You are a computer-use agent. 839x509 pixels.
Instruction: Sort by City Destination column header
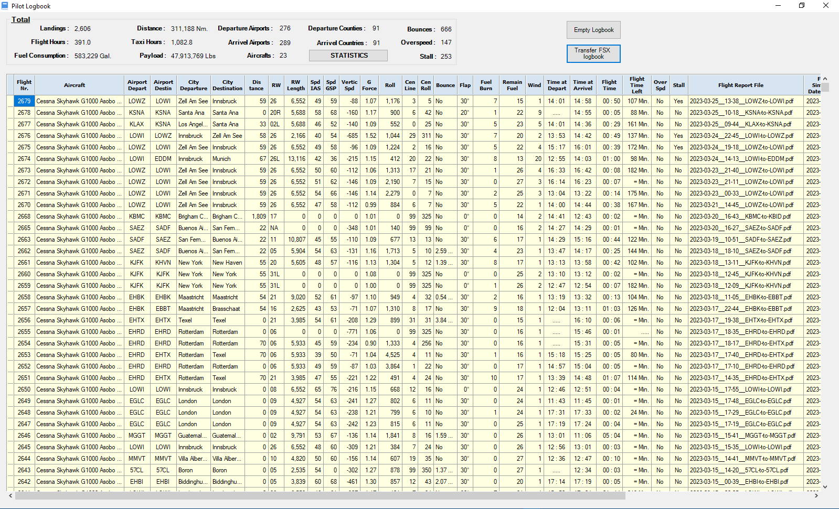[228, 85]
